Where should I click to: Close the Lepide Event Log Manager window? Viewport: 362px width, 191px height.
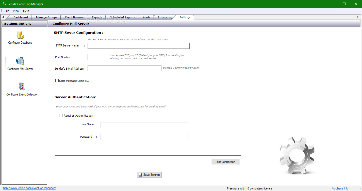356,4
